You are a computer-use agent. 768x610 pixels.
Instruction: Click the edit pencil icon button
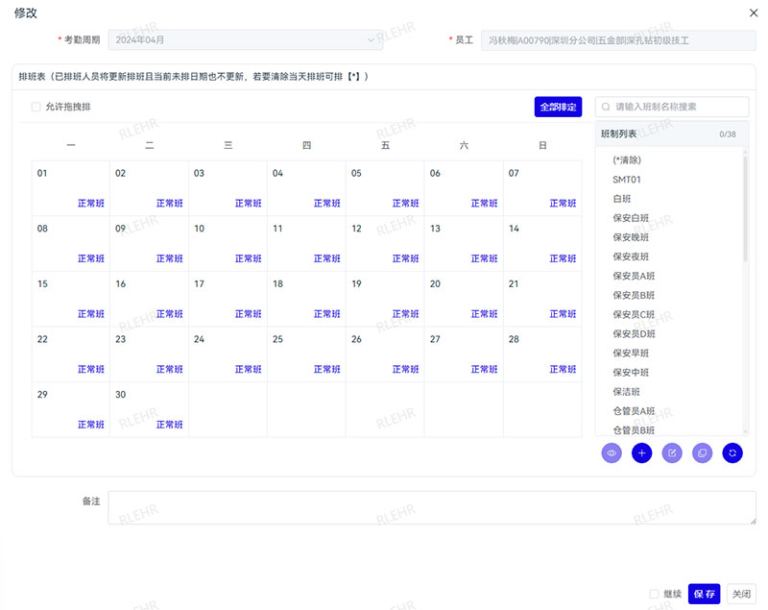672,452
